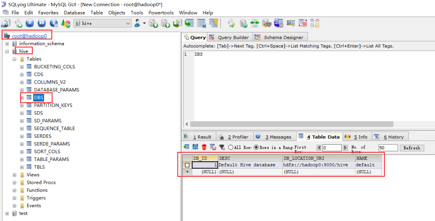Click the First Row input field
Image resolution: width=435 pixels, height=221 pixels.
point(332,148)
